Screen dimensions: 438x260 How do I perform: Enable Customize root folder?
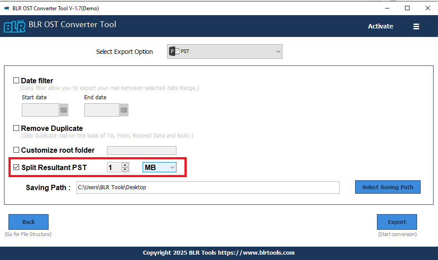coord(16,150)
